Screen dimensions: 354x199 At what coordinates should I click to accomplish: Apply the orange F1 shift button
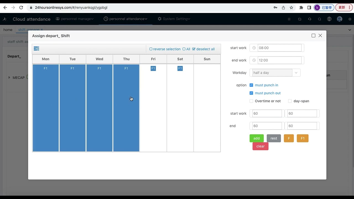[x=303, y=138]
